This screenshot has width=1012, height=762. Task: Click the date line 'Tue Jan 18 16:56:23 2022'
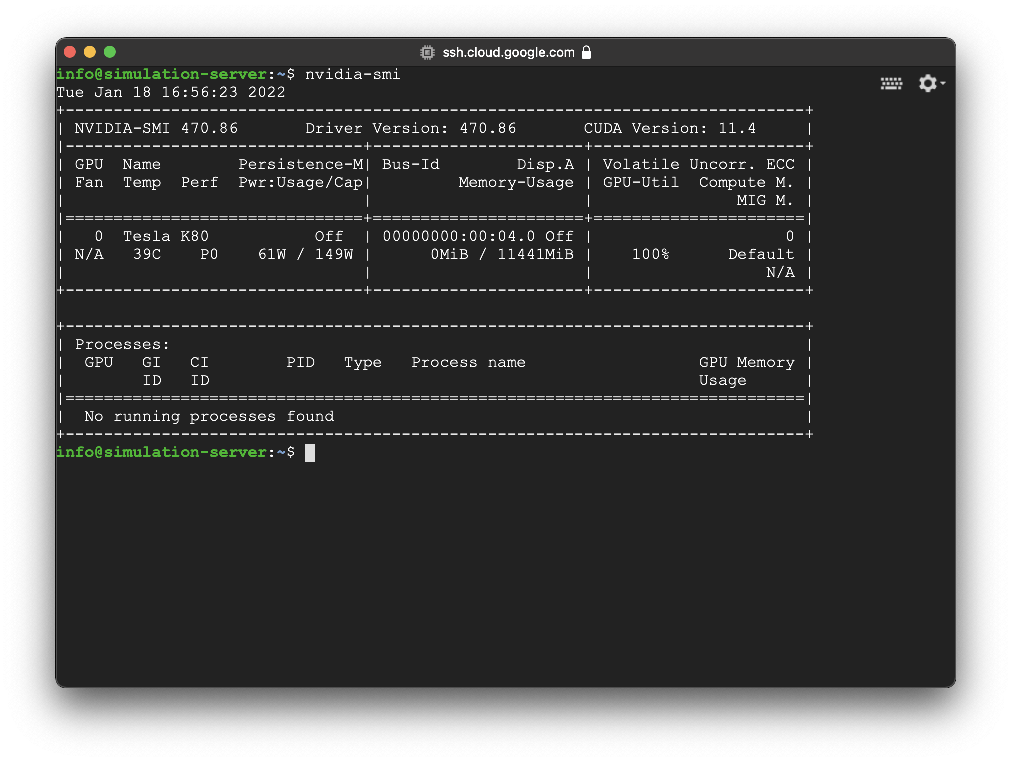171,92
